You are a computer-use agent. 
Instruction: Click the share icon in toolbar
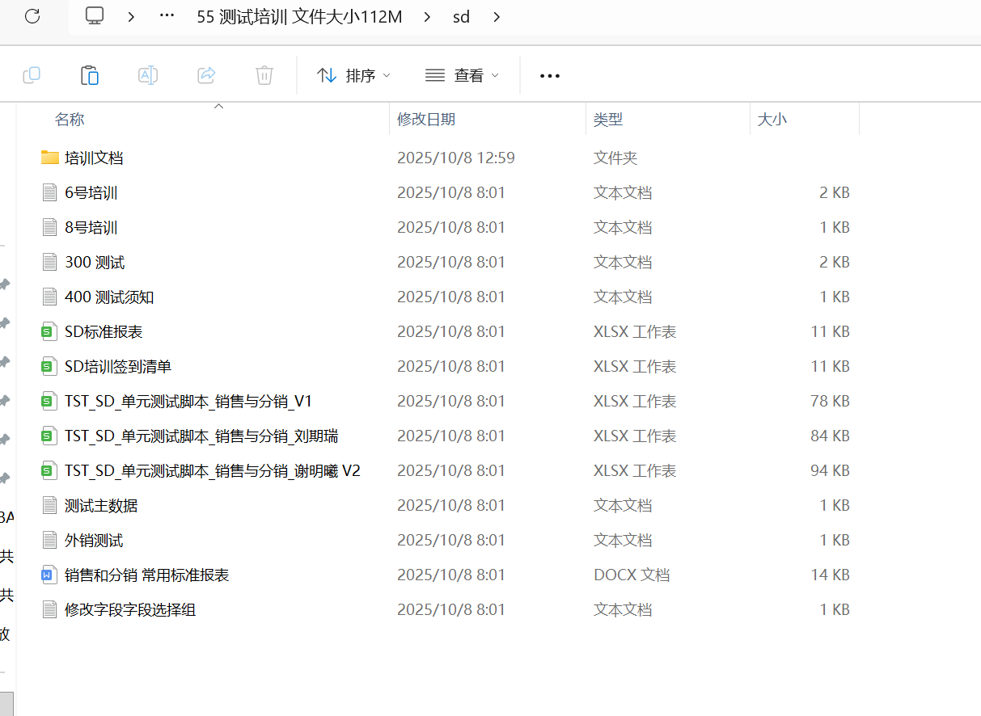[x=206, y=75]
